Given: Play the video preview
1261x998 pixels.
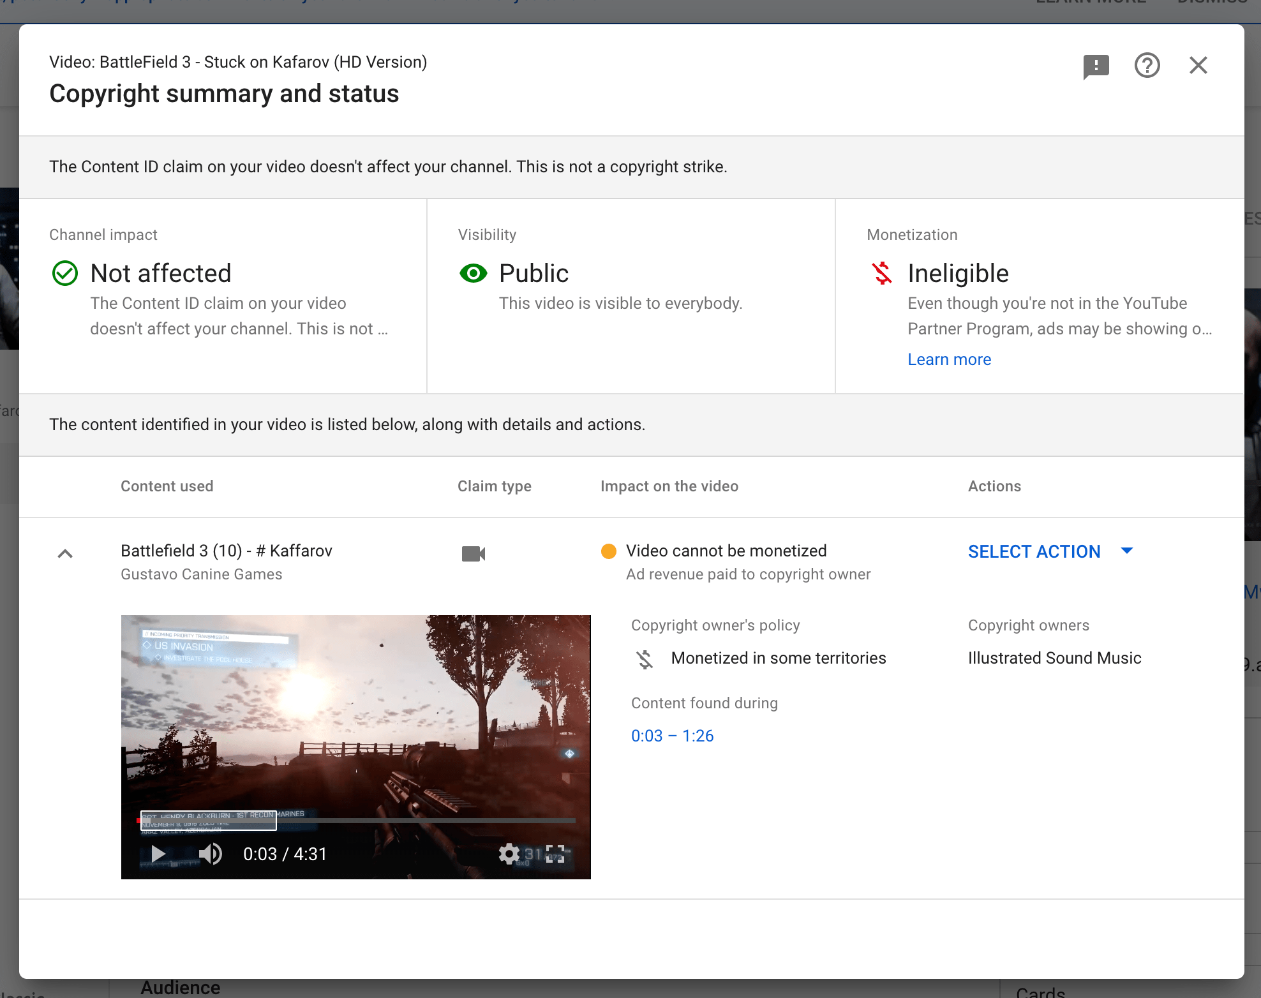Looking at the screenshot, I should click(158, 854).
